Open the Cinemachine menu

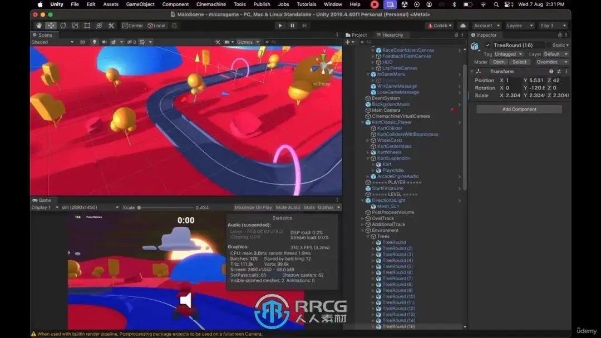211,4
